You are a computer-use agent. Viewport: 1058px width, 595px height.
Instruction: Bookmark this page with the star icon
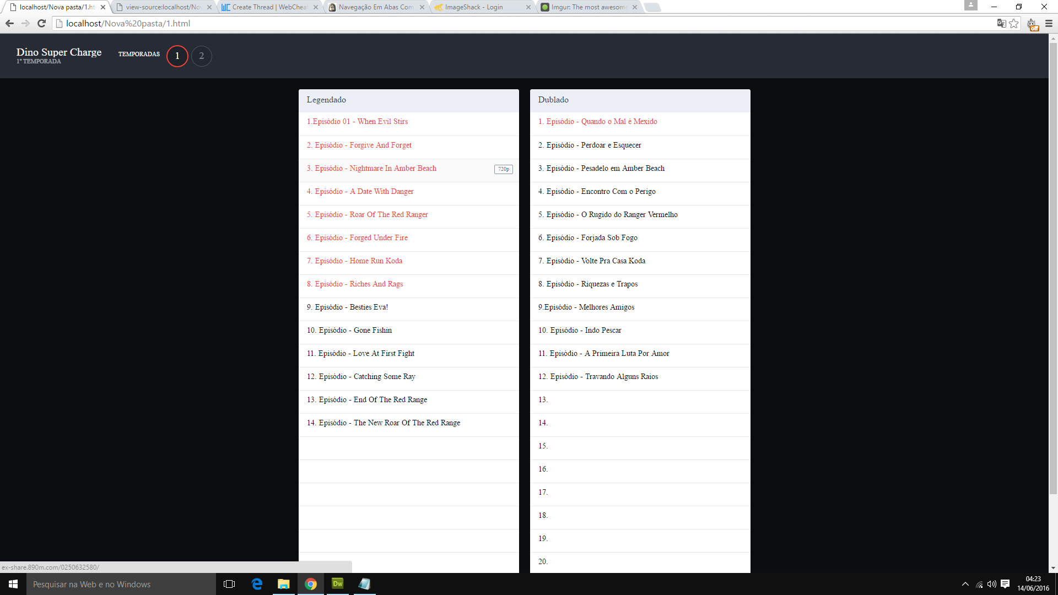click(1014, 23)
